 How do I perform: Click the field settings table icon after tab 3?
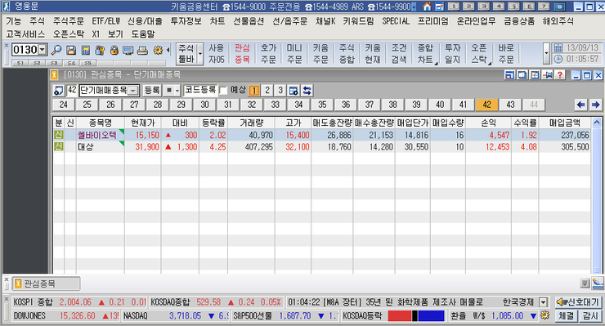tap(294, 91)
